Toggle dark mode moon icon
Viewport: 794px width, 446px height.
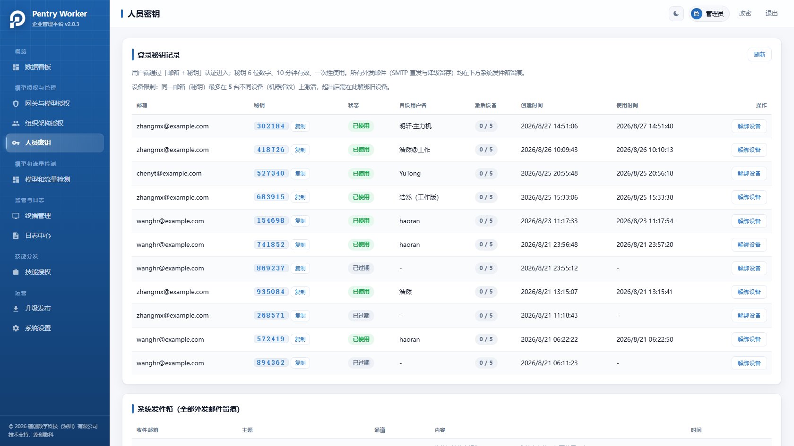coord(676,14)
